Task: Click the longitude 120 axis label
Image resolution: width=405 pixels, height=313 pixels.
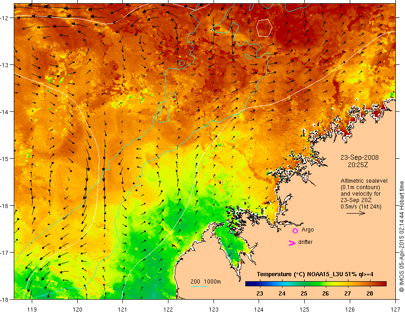Action: tap(77, 309)
